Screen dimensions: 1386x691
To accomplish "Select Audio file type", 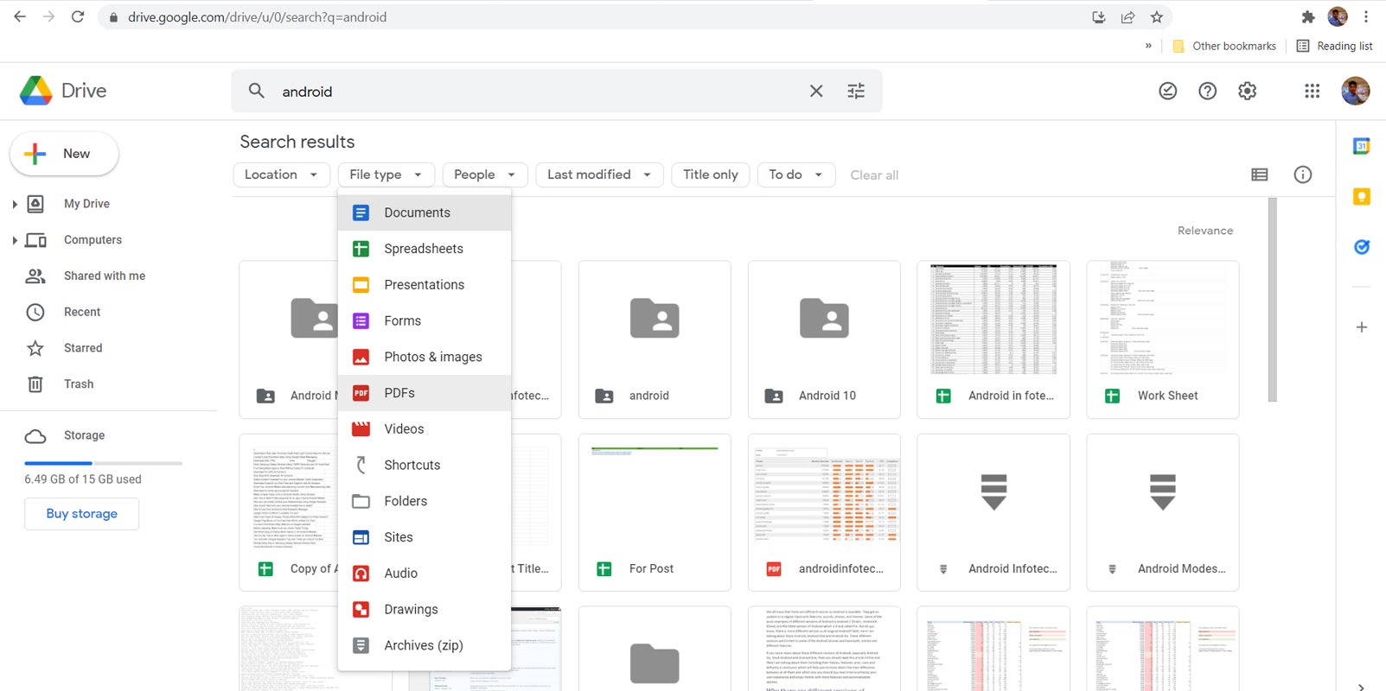I will coord(425,574).
